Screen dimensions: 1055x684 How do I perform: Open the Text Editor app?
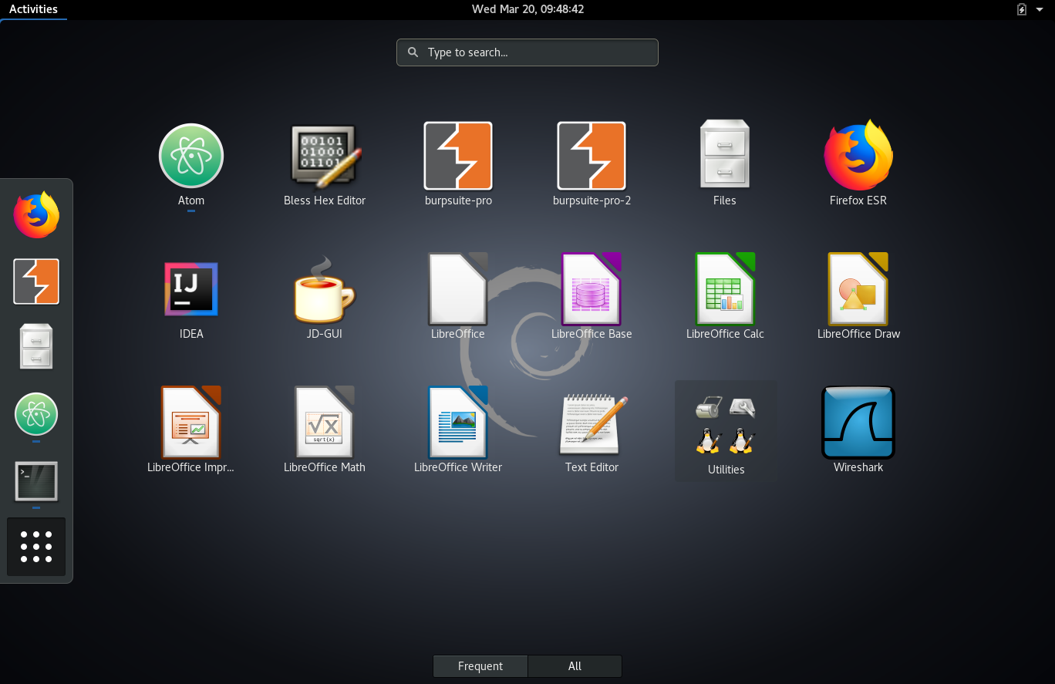tap(592, 423)
